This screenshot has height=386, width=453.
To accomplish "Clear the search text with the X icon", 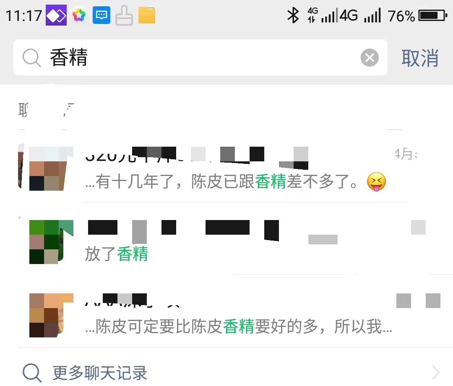I will click(370, 58).
